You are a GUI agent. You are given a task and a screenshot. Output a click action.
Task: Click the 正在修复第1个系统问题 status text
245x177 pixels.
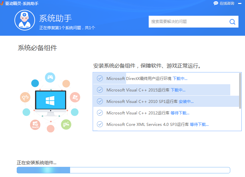click(x=67, y=28)
